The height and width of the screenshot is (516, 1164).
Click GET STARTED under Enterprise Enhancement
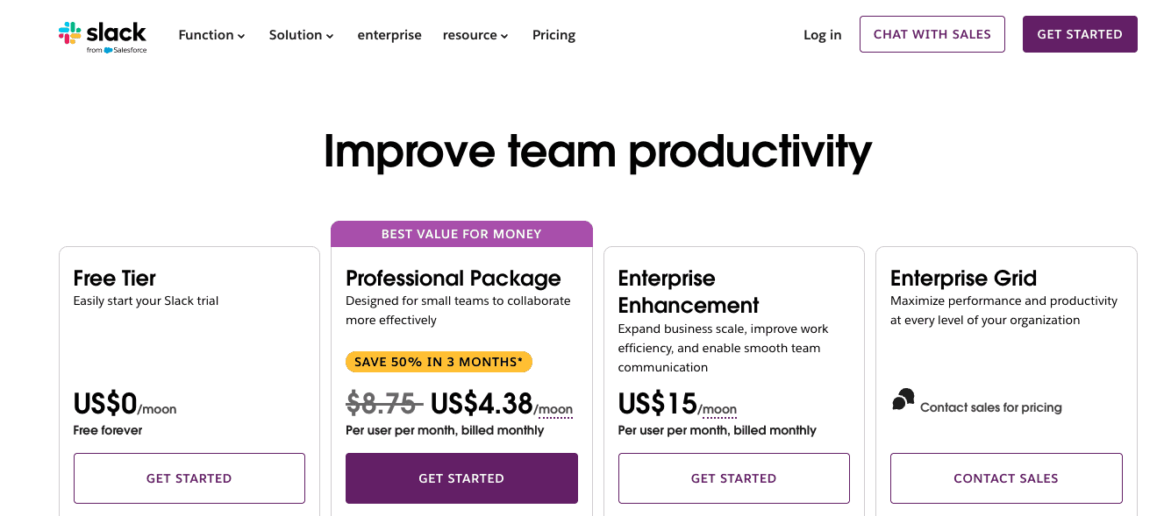pos(733,478)
